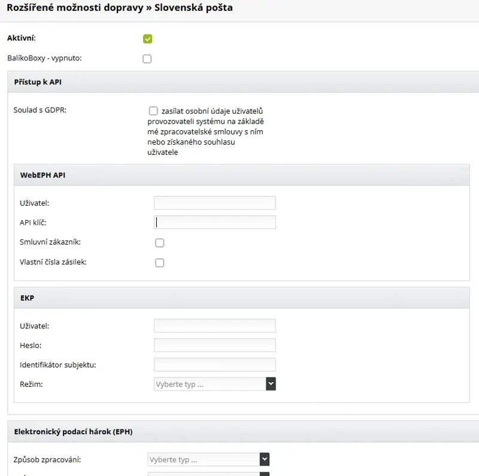Click the EKP Uživatel text field
The height and width of the screenshot is (476, 479).
pyautogui.click(x=215, y=325)
